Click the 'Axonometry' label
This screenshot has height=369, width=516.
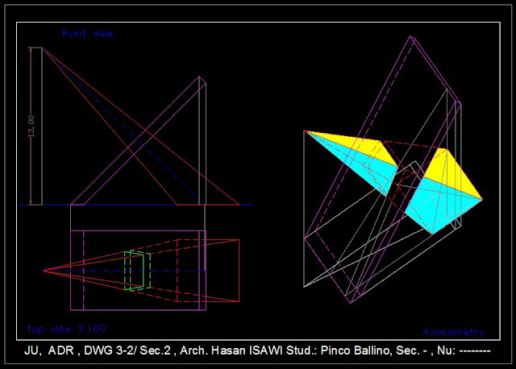(453, 332)
